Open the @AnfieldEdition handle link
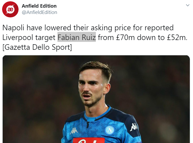Image resolution: width=193 pixels, height=143 pixels. point(39,12)
